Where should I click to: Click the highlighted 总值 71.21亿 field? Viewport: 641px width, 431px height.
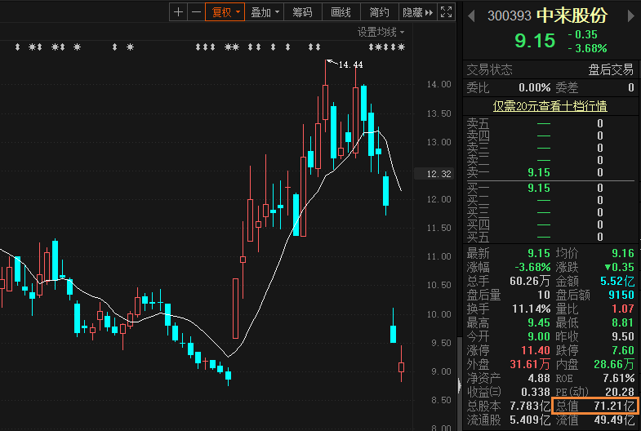[x=594, y=405]
